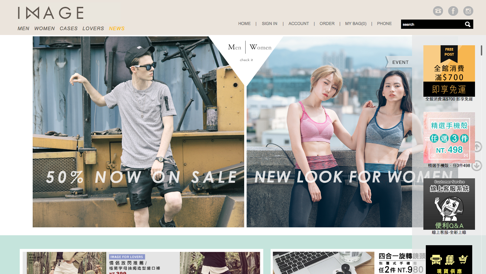486x274 pixels.
Task: Click the 精選手機殼 任3件498 caption
Action: tap(449, 166)
